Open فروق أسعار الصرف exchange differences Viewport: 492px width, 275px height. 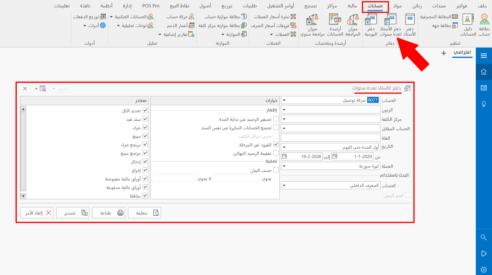(x=274, y=26)
